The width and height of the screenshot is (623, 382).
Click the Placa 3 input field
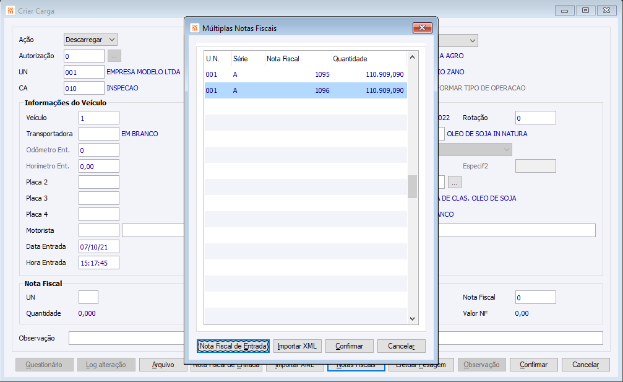[x=99, y=198]
